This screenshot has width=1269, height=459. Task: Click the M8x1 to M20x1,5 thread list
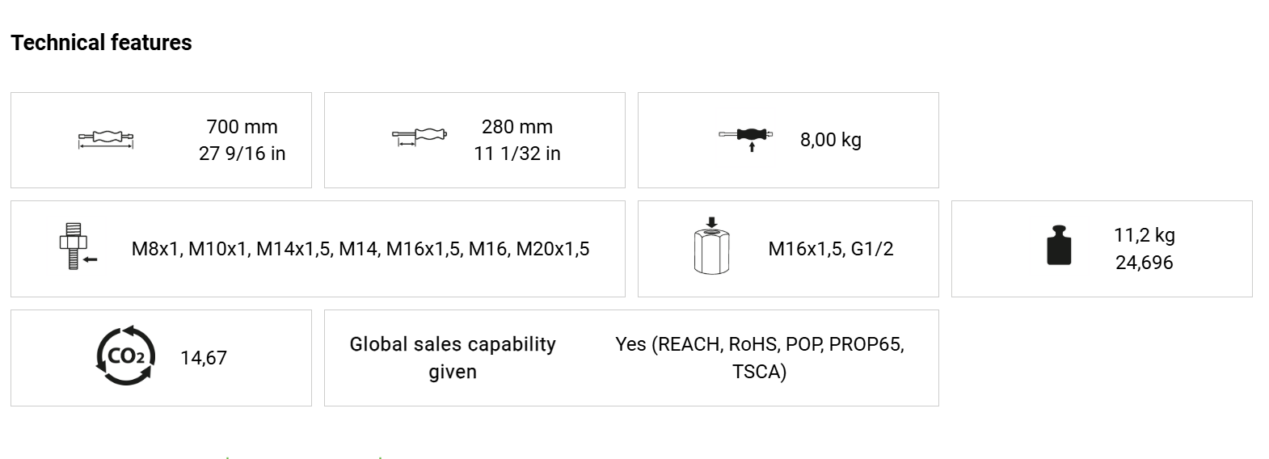click(x=360, y=249)
